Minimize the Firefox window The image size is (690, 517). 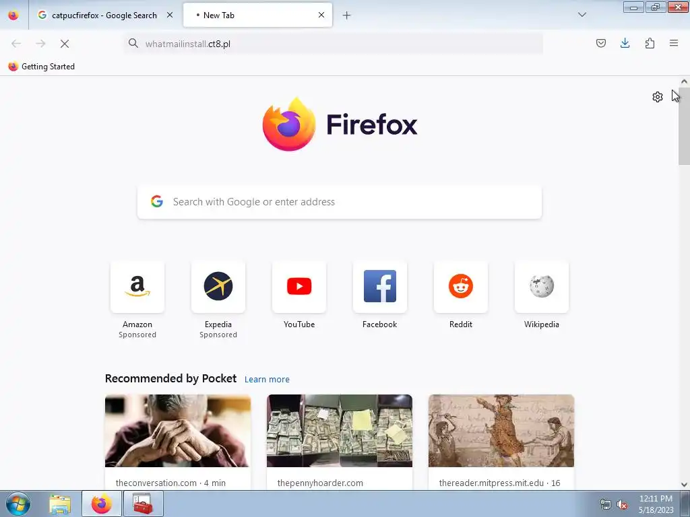tap(633, 7)
